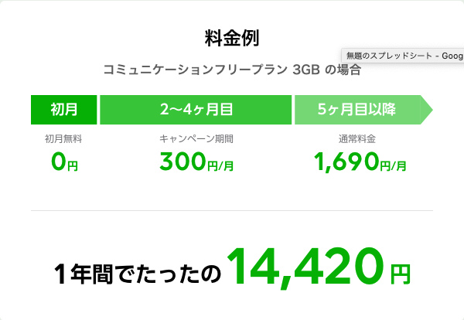Click the gray horizontal divider line

pyautogui.click(x=232, y=210)
